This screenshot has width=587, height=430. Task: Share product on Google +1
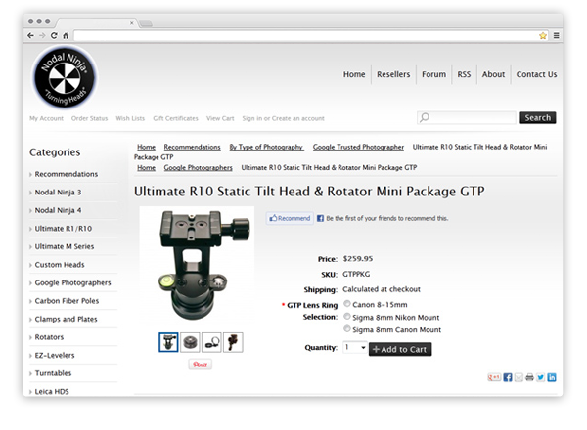494,376
